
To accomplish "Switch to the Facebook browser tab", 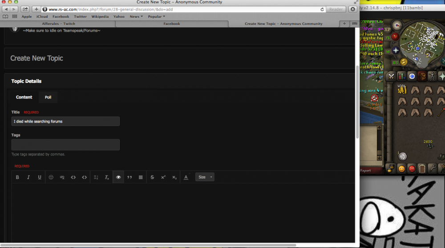I will pyautogui.click(x=172, y=24).
